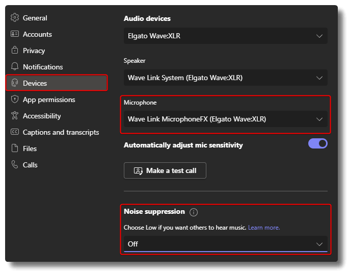Click chevron arrow of Microphone dropdown
Image resolution: width=348 pixels, height=272 pixels.
click(x=319, y=119)
